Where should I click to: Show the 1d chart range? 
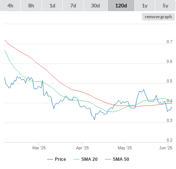tap(52, 6)
